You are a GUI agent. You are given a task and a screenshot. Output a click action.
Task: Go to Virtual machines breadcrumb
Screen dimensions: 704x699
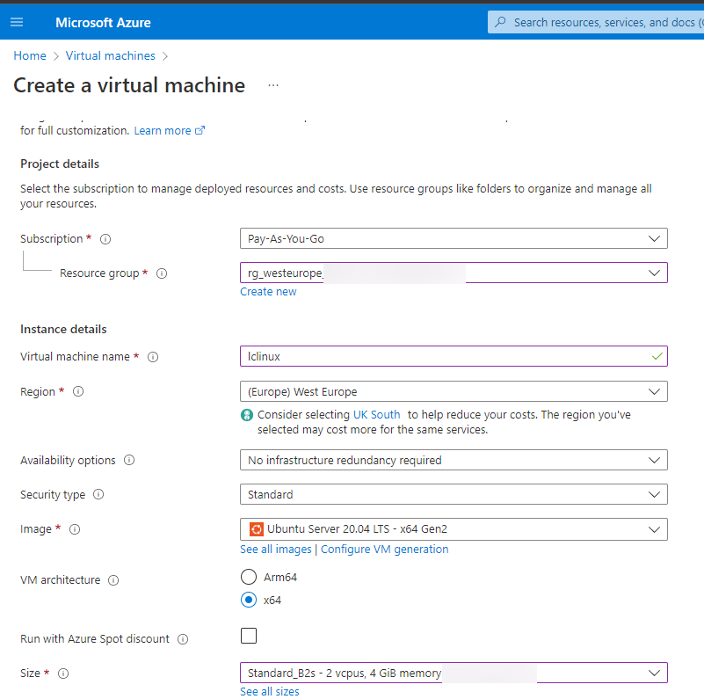111,55
